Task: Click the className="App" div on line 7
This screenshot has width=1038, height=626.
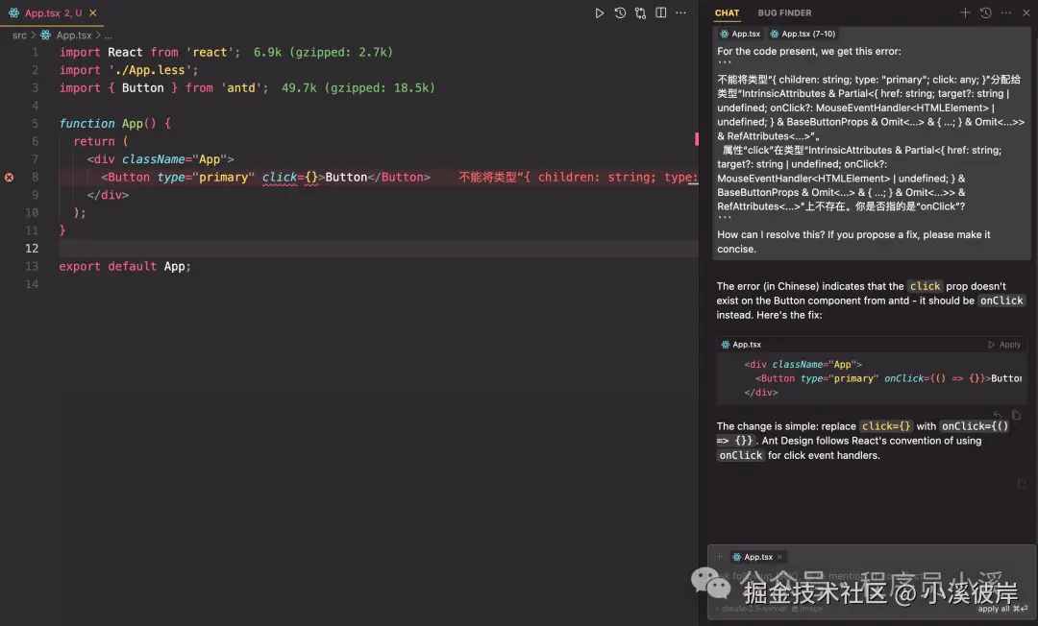Action: coord(161,159)
